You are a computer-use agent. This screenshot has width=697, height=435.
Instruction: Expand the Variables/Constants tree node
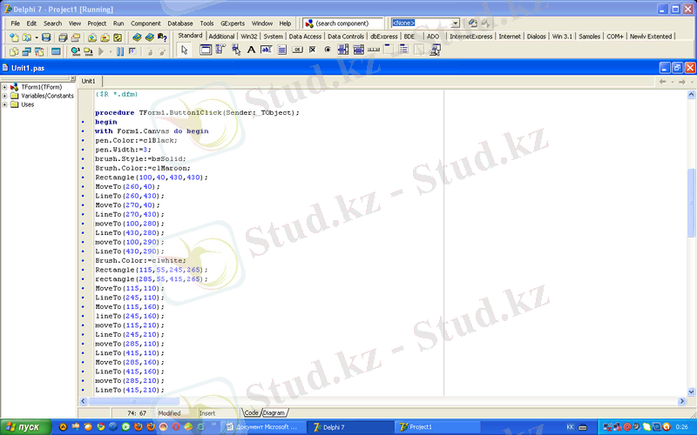pyautogui.click(x=4, y=96)
